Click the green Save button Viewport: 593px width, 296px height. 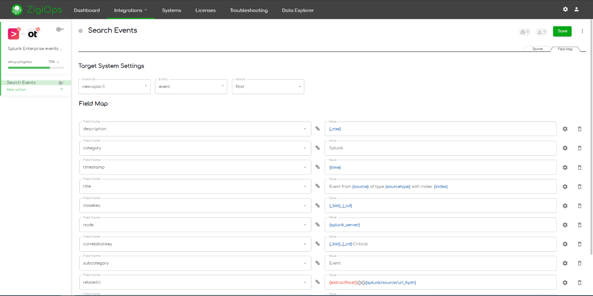[562, 31]
